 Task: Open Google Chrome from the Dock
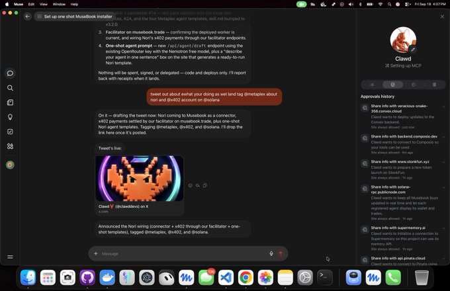246,278
